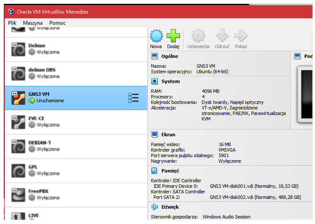
Task: Select the debian OBS virtual machine
Action: 68,73
